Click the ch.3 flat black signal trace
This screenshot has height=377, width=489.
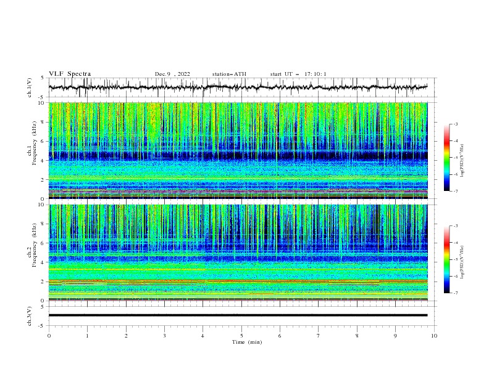coord(238,315)
